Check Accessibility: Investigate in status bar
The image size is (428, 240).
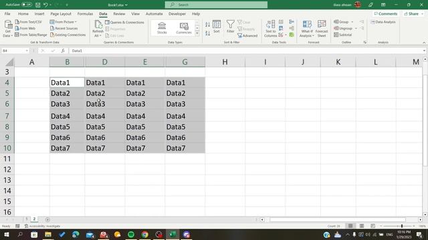click(42, 226)
